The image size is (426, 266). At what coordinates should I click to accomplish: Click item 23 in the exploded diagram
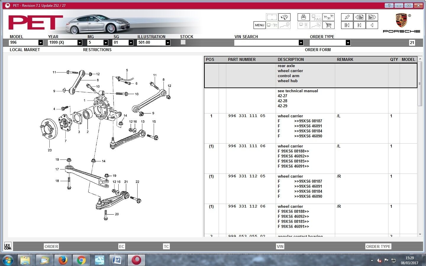50,150
